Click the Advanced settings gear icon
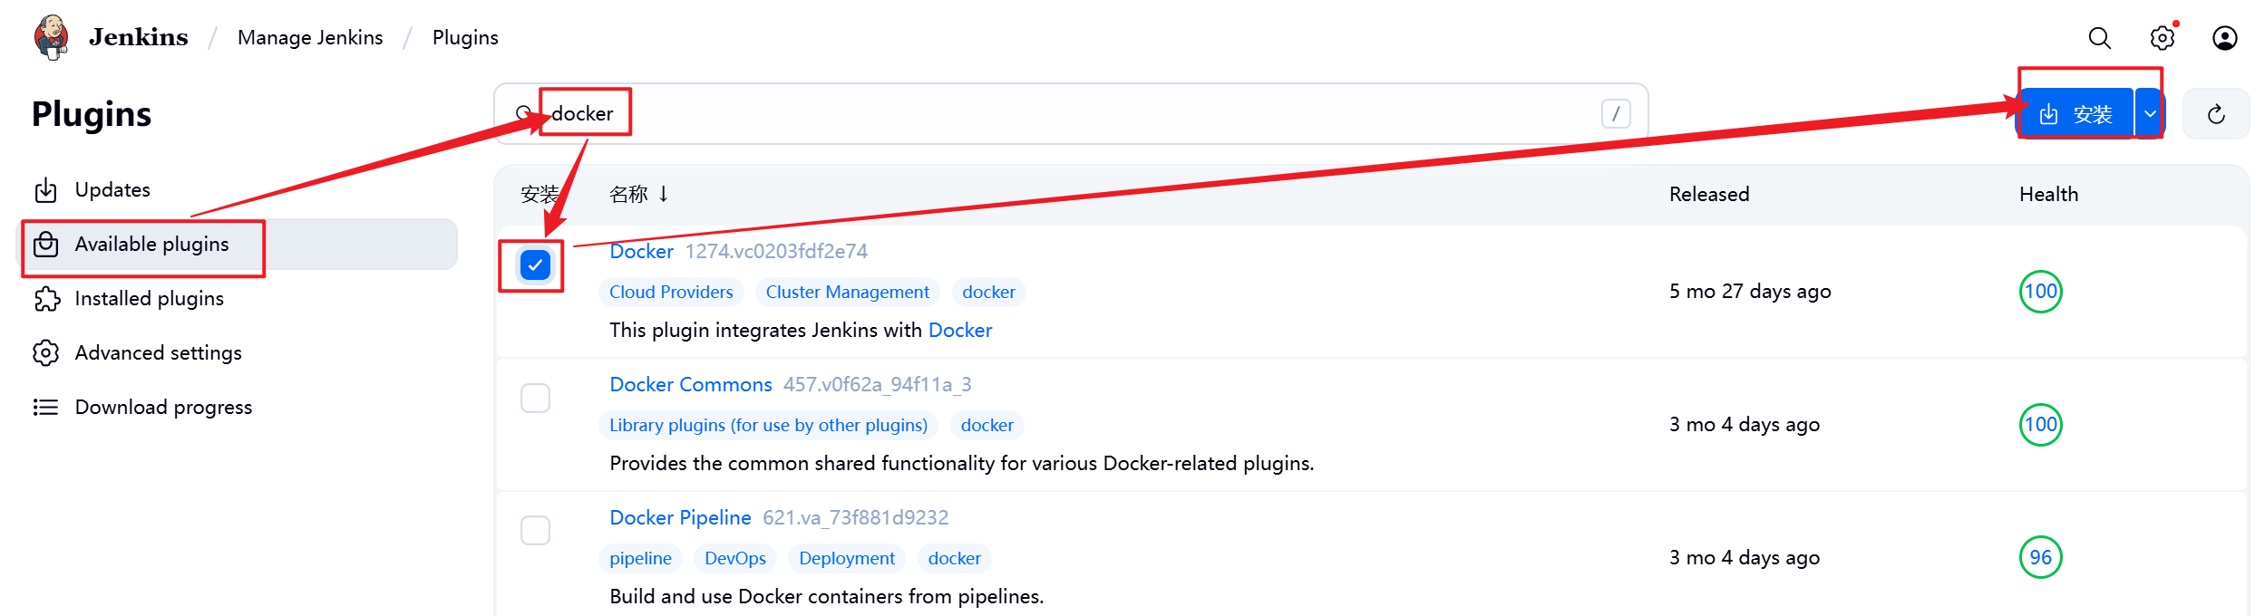2265x616 pixels. (46, 353)
